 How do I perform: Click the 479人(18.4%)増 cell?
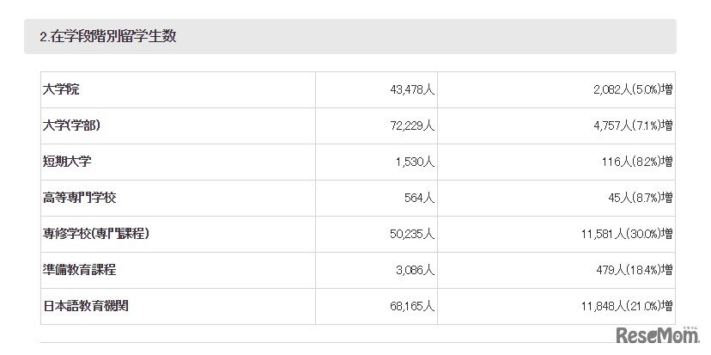click(x=633, y=270)
